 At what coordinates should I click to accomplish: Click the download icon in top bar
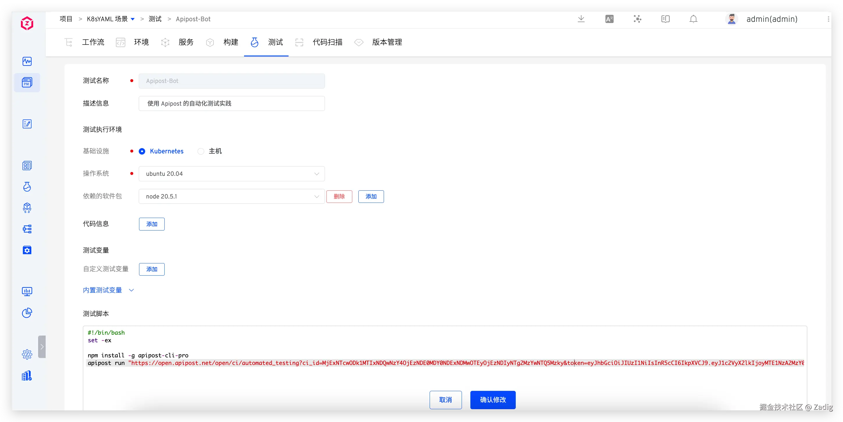coord(581,19)
